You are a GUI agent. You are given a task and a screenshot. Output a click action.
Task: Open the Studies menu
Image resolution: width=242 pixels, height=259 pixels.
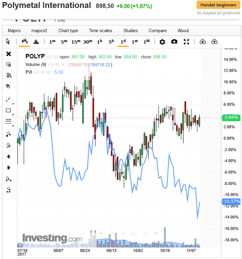click(x=130, y=31)
